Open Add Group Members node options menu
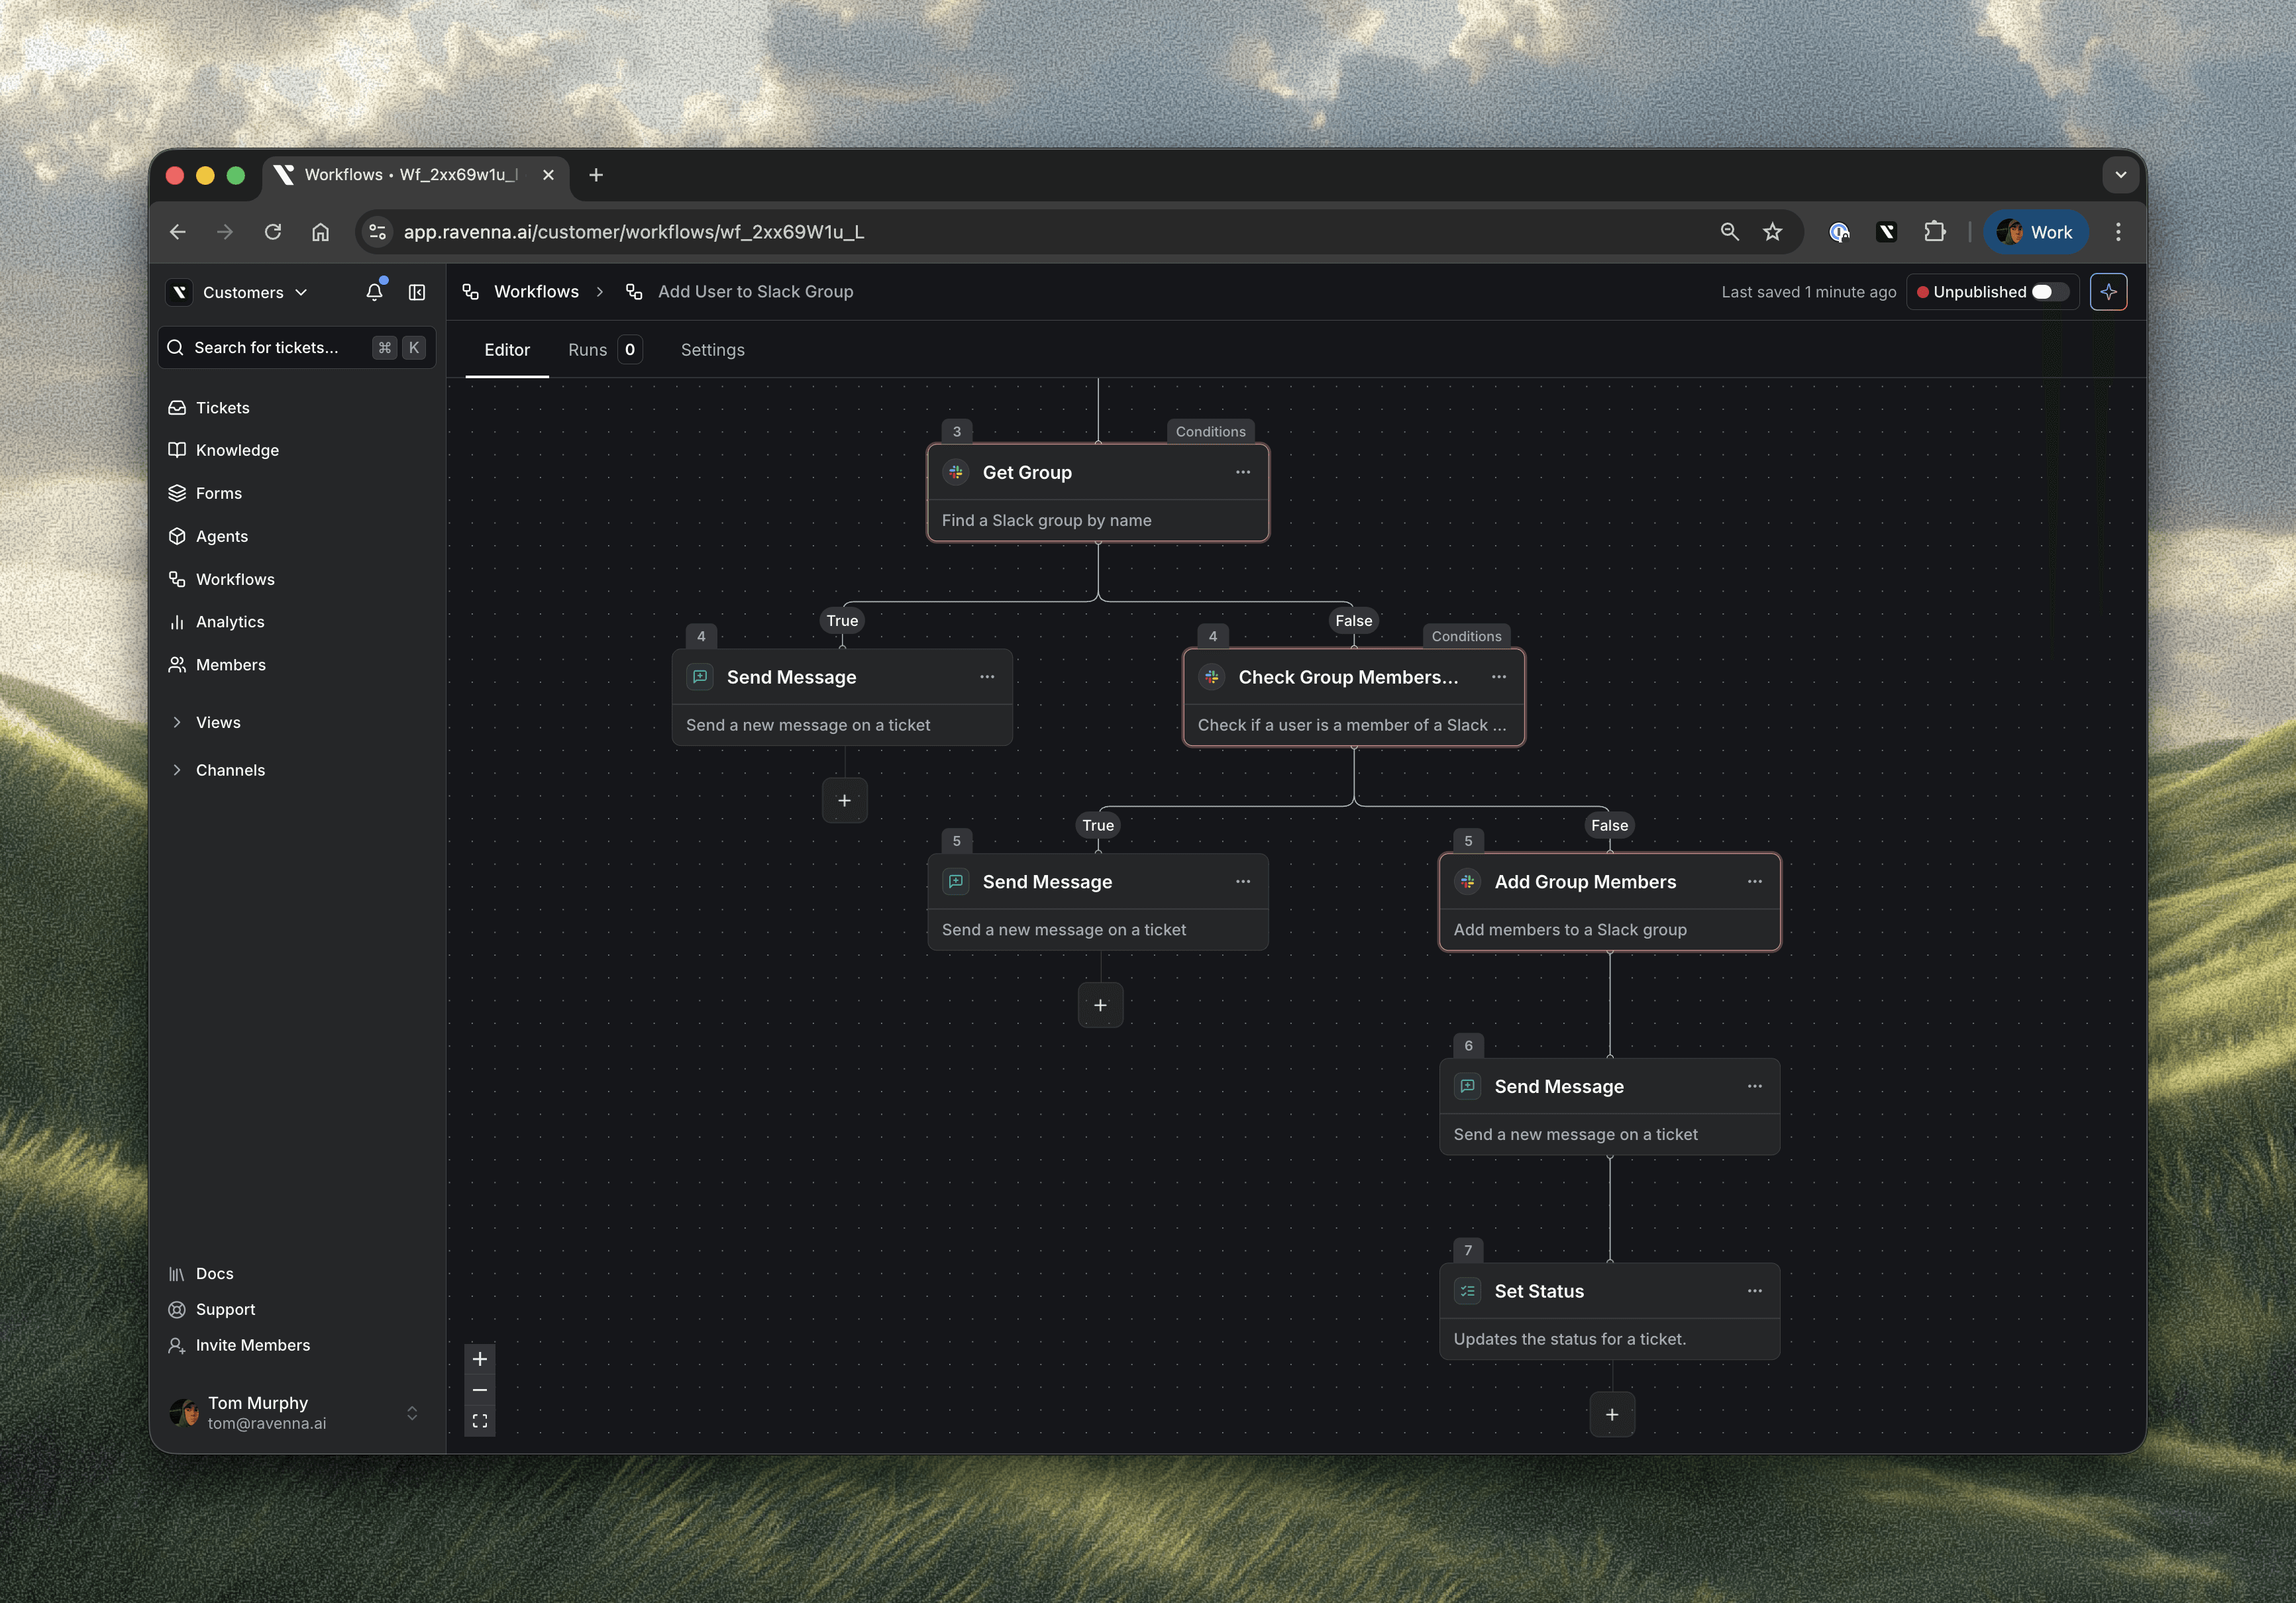This screenshot has width=2296, height=1603. (1754, 881)
